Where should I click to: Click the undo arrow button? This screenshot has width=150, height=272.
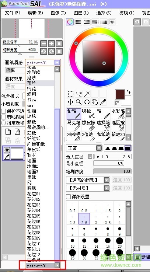tap(137, 22)
